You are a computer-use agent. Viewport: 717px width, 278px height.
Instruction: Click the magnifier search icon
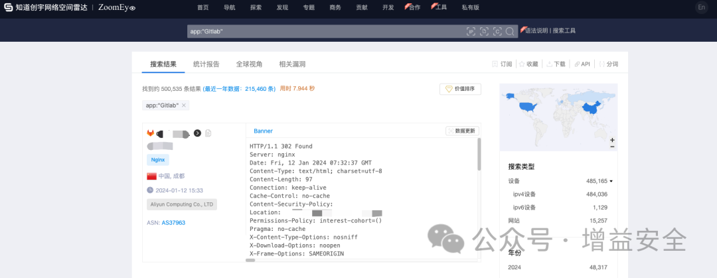[x=510, y=31]
